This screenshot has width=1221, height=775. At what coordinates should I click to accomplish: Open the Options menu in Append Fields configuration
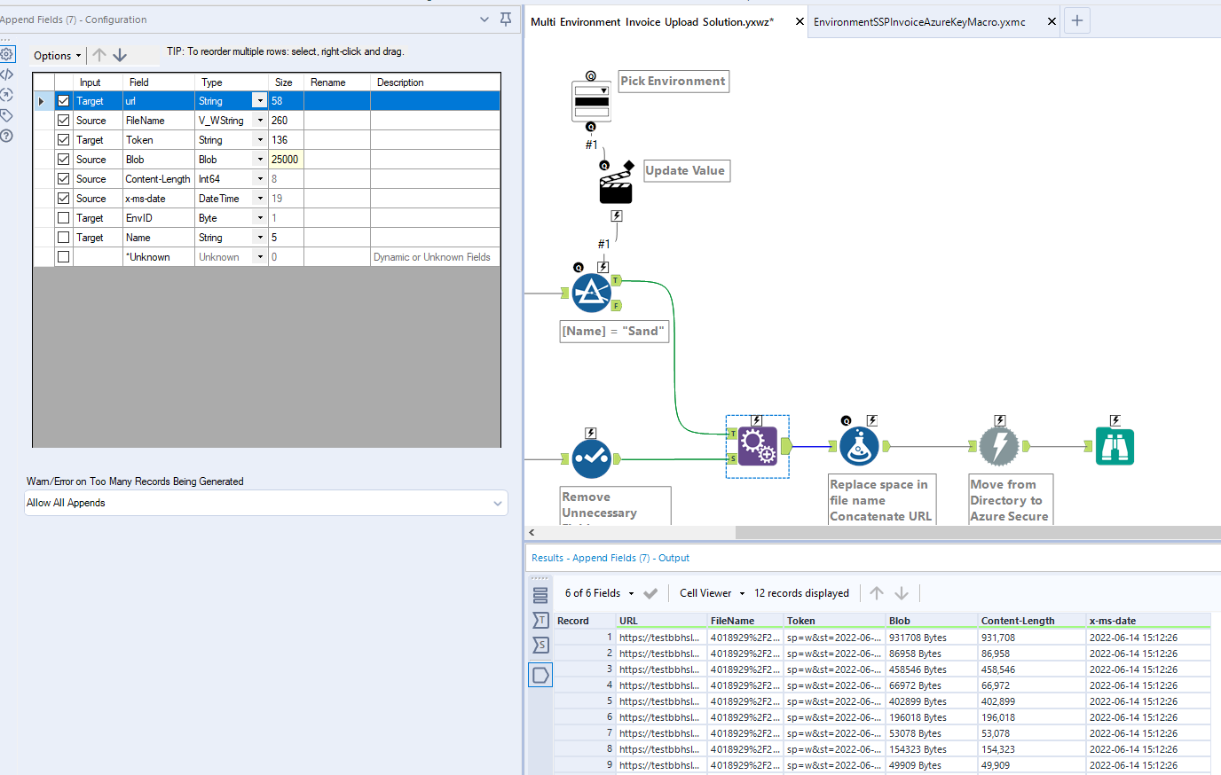(x=56, y=55)
